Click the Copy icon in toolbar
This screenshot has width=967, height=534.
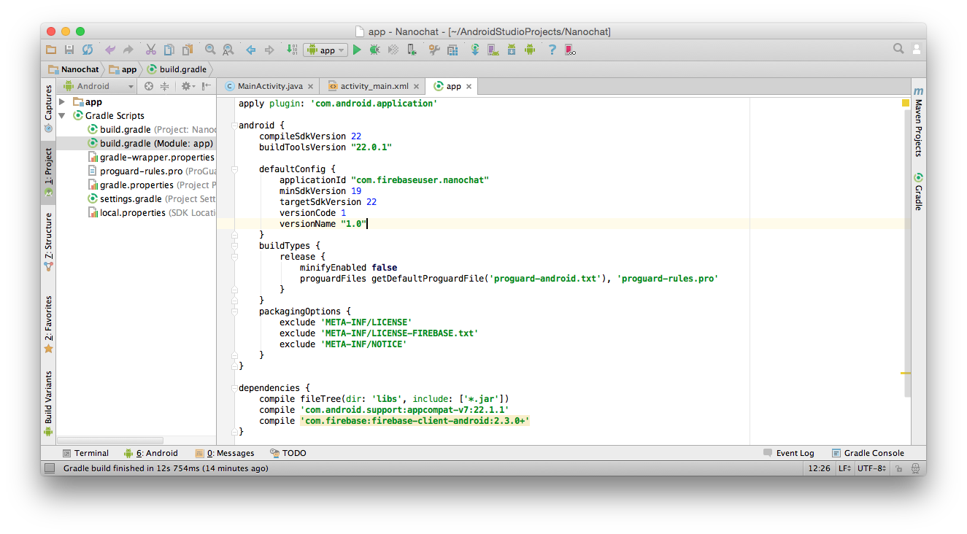(169, 50)
